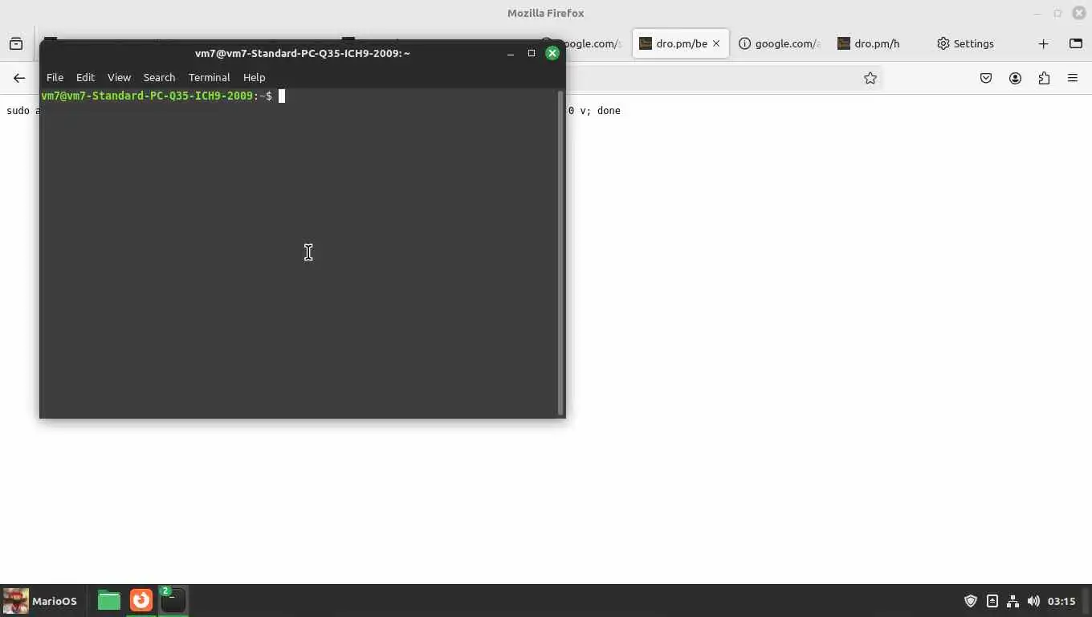Viewport: 1092px width, 617px height.
Task: Click the terminal vertical scrollbar
Action: pyautogui.click(x=560, y=252)
